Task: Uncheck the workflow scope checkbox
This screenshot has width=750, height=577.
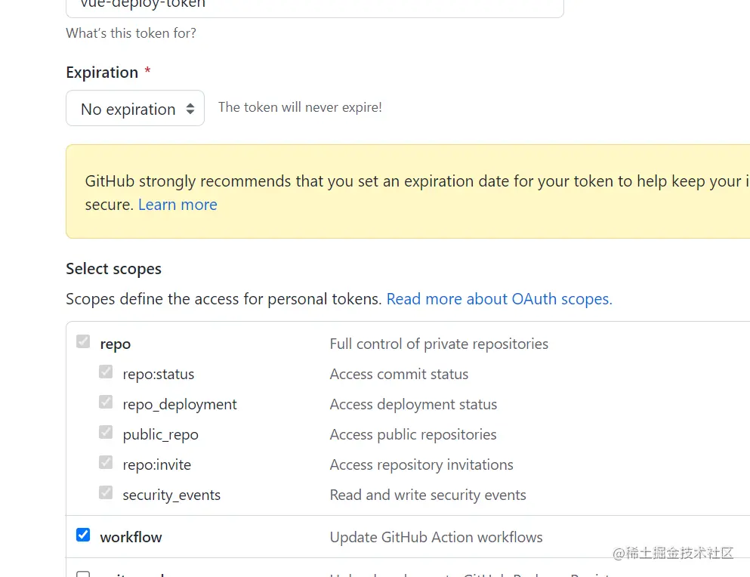Action: tap(83, 535)
